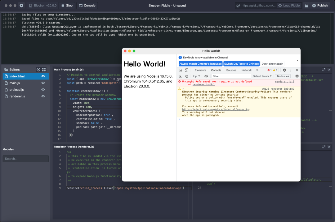335x222 pixels.
Task: Show the console sidebar icon
Action: (x=181, y=76)
